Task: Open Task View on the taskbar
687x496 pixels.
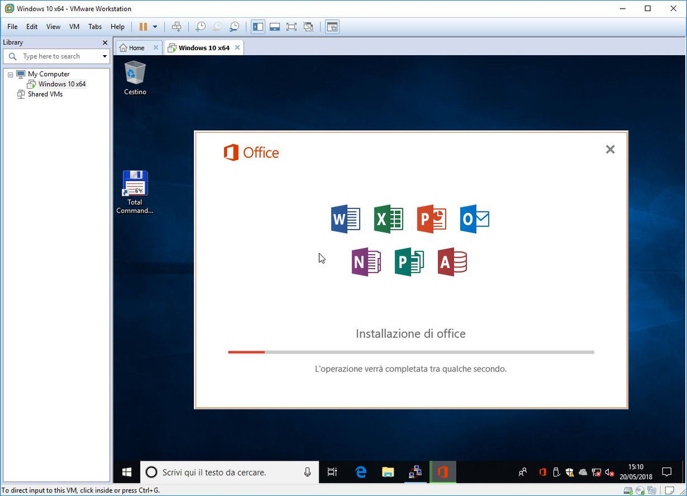Action: [x=332, y=472]
